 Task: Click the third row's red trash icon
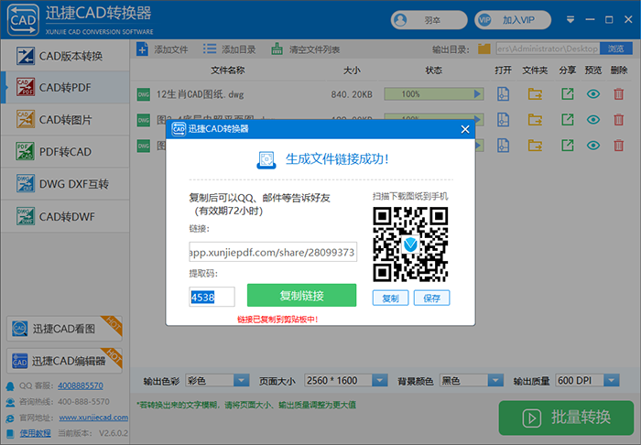pos(618,146)
